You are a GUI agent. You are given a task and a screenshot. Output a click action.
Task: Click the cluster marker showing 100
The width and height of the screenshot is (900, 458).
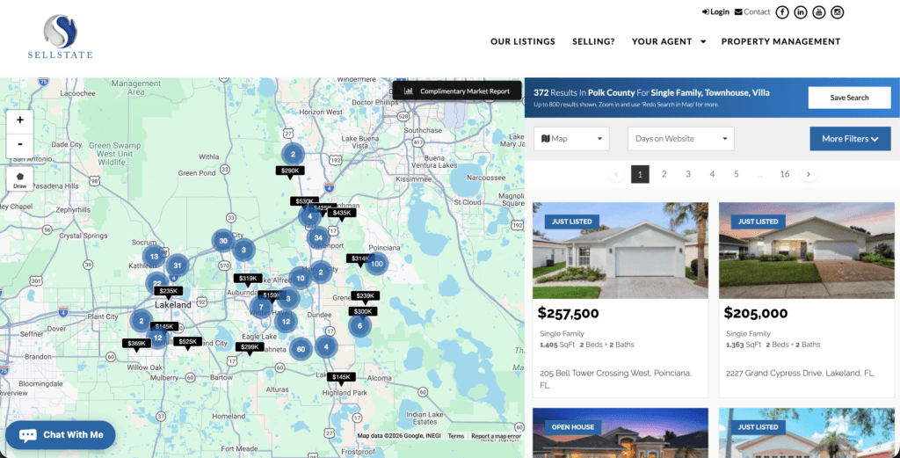click(376, 264)
